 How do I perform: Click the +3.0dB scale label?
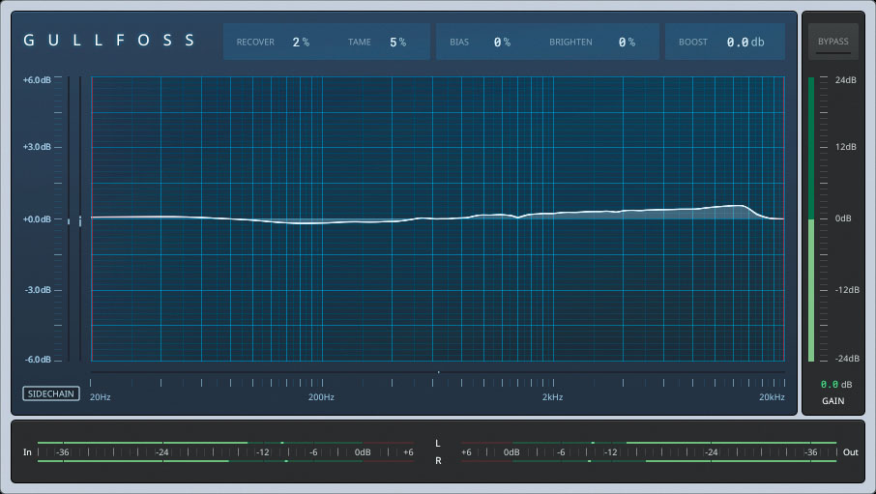pyautogui.click(x=37, y=146)
